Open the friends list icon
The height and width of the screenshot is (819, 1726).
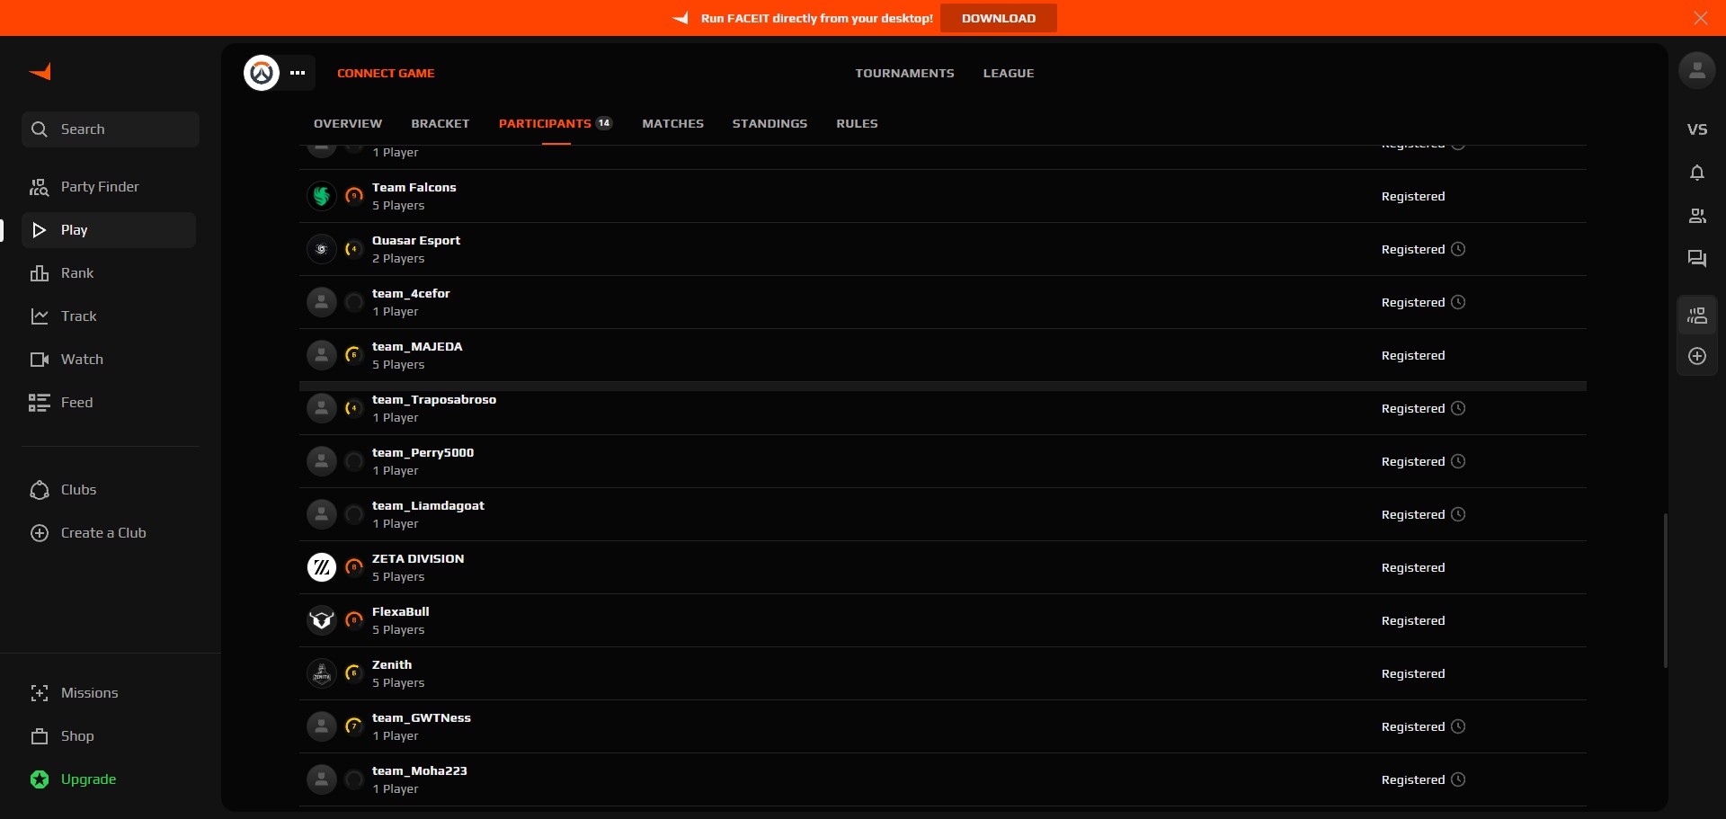tap(1696, 216)
